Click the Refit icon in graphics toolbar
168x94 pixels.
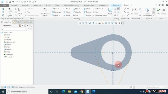(x=80, y=23)
